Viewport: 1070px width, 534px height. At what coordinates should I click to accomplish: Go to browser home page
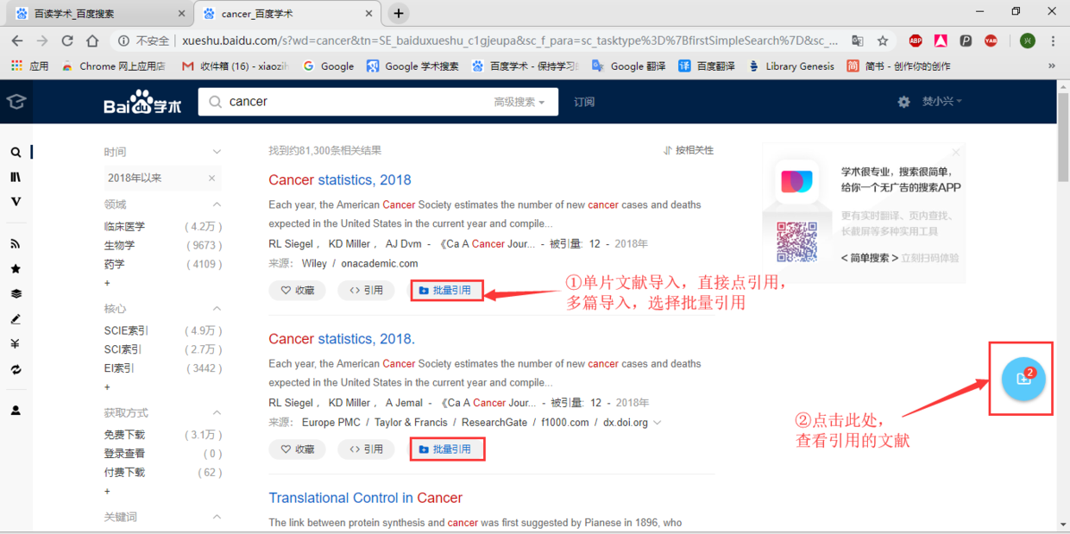coord(92,41)
